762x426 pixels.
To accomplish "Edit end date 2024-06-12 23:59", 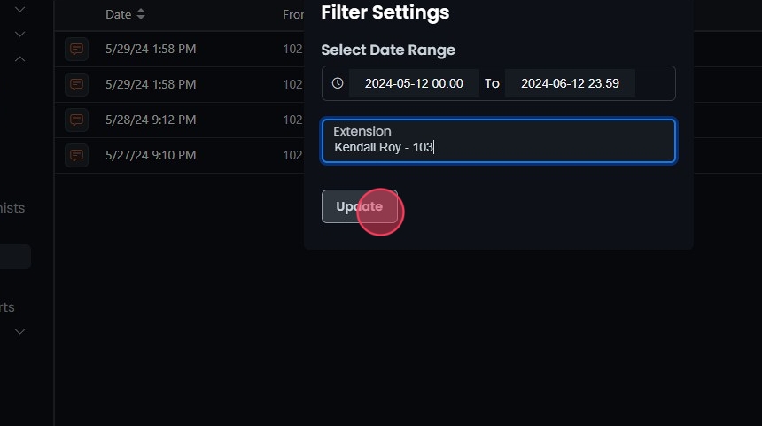I will click(x=570, y=83).
